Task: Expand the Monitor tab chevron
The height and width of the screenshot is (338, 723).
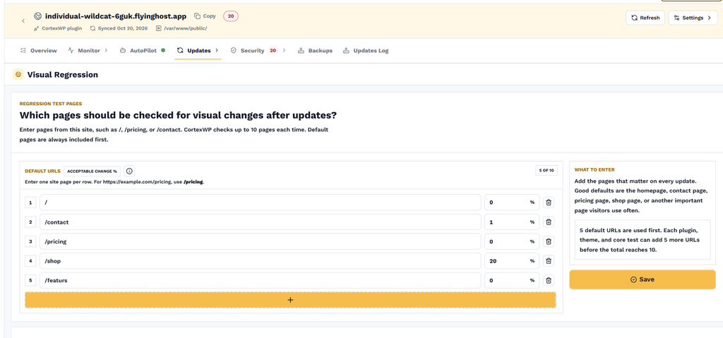Action: pos(106,51)
